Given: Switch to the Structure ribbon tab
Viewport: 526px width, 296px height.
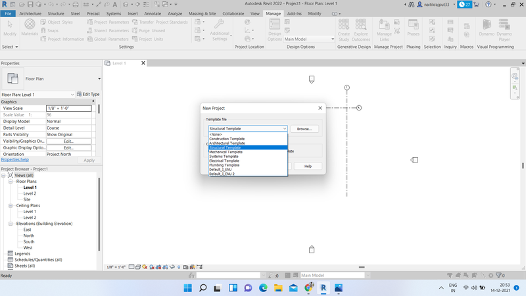Looking at the screenshot, I should pos(56,13).
